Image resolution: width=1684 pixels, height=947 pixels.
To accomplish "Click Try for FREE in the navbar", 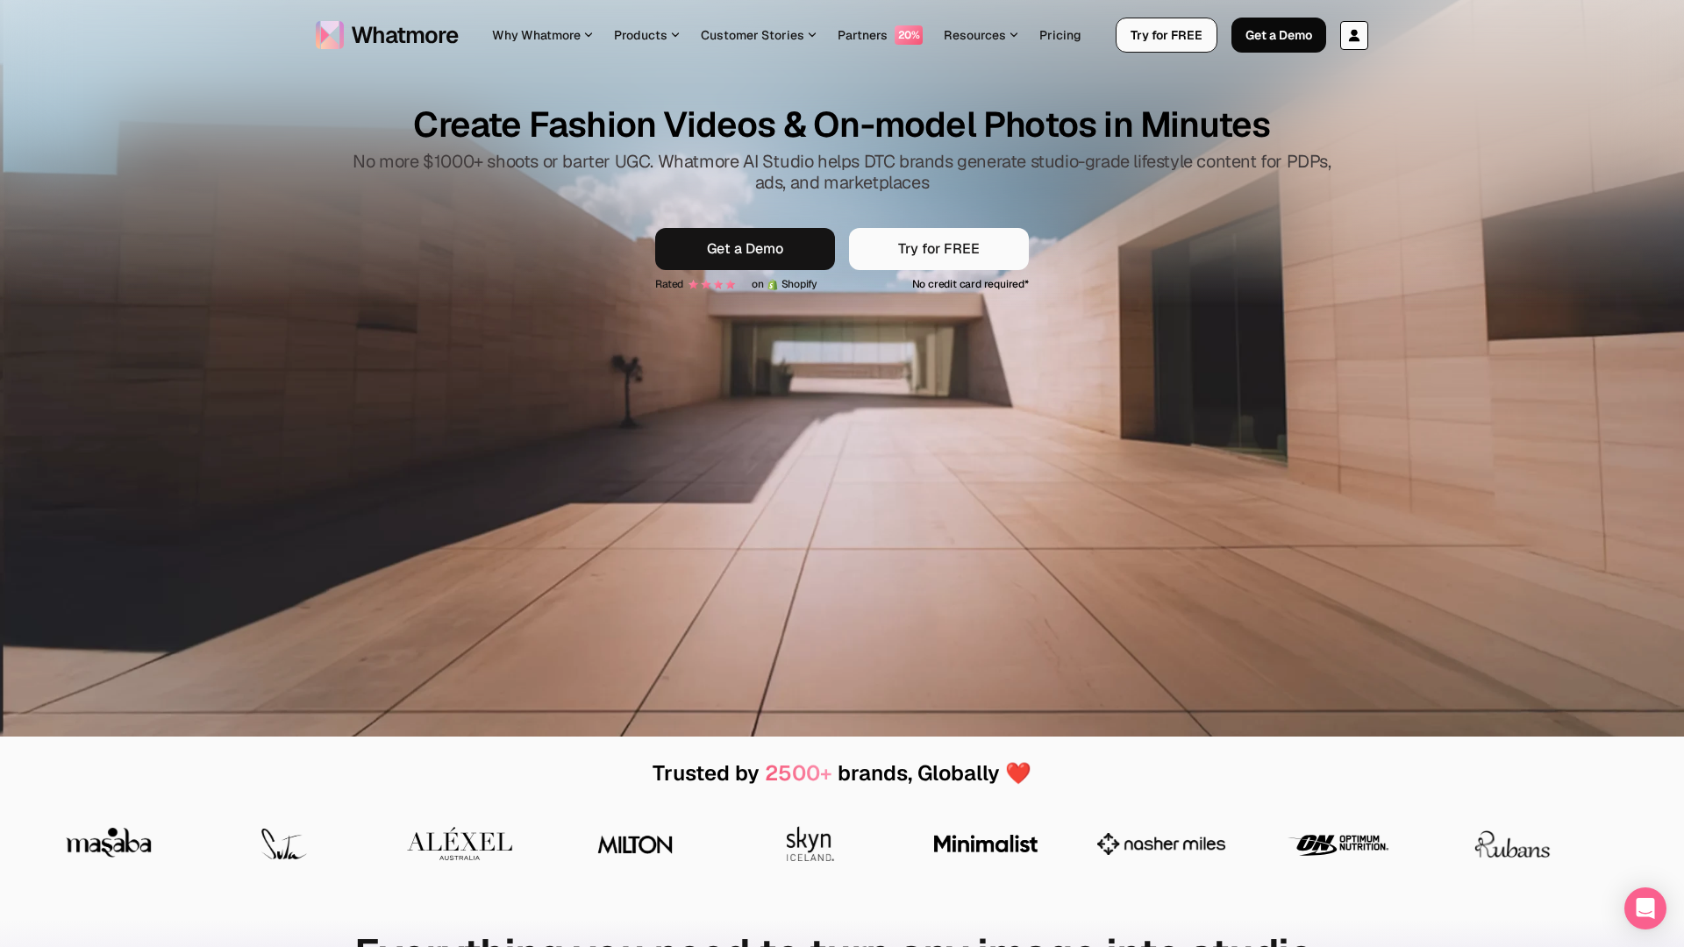I will pos(1166,35).
